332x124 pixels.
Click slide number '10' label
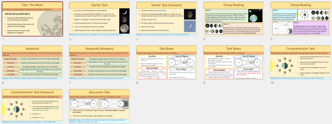click(x=272, y=83)
